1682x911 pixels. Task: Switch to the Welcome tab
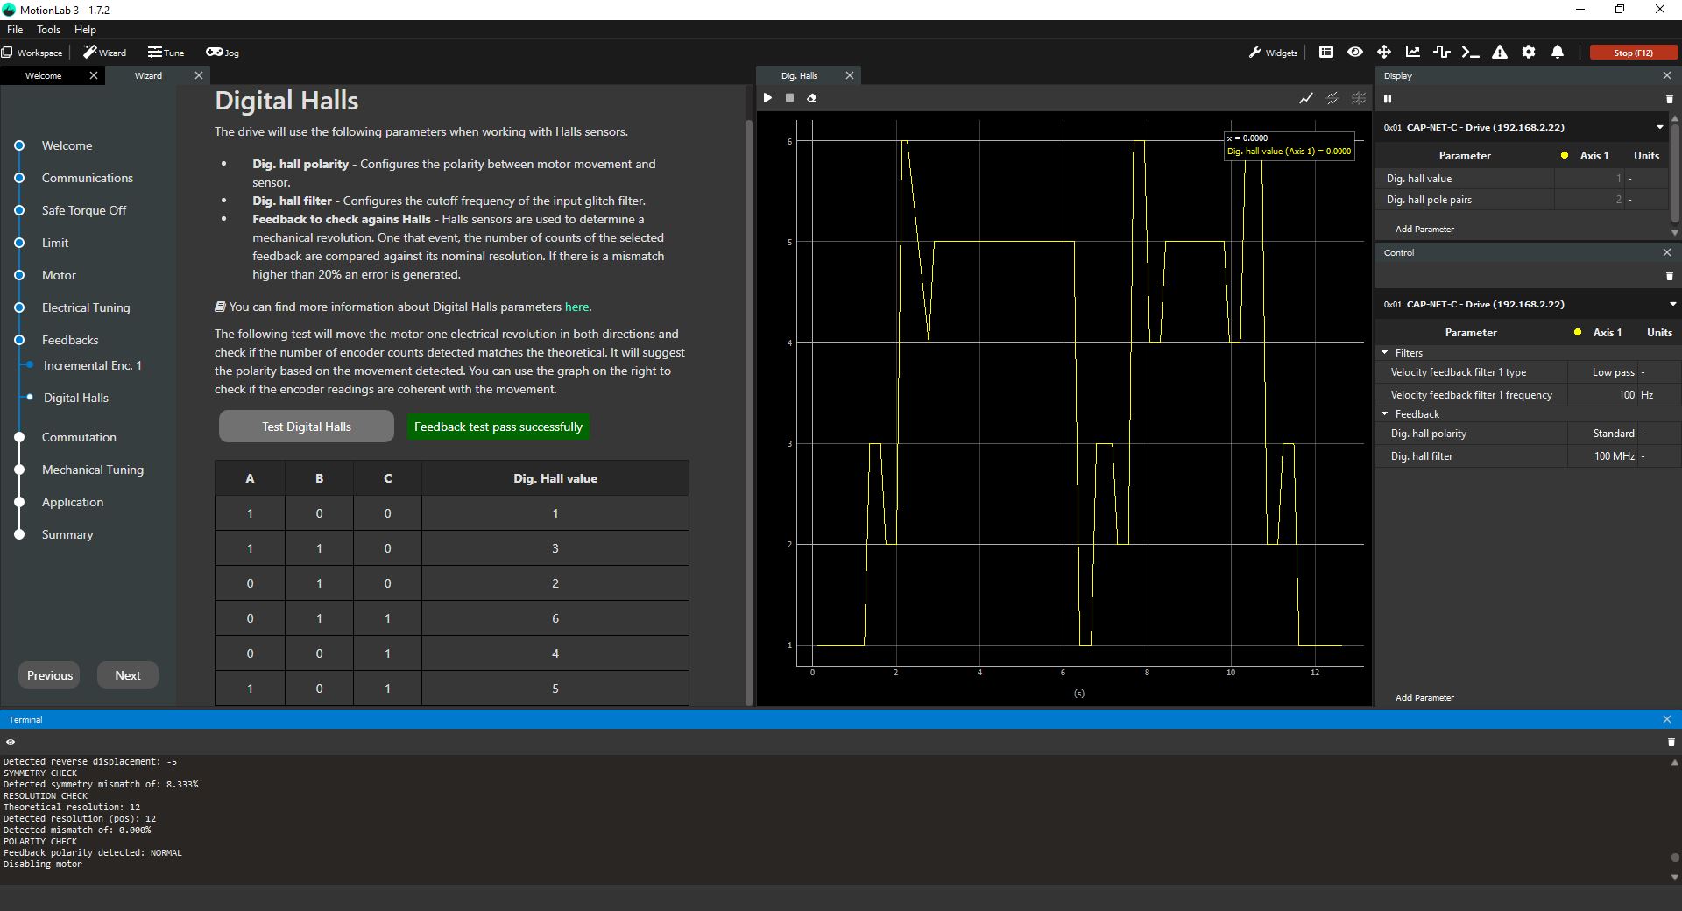[x=43, y=76]
